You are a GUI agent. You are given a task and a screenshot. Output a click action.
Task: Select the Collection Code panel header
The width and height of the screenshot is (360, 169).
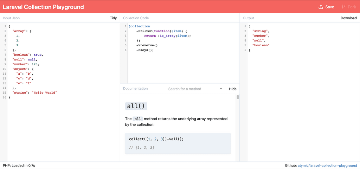point(136,18)
